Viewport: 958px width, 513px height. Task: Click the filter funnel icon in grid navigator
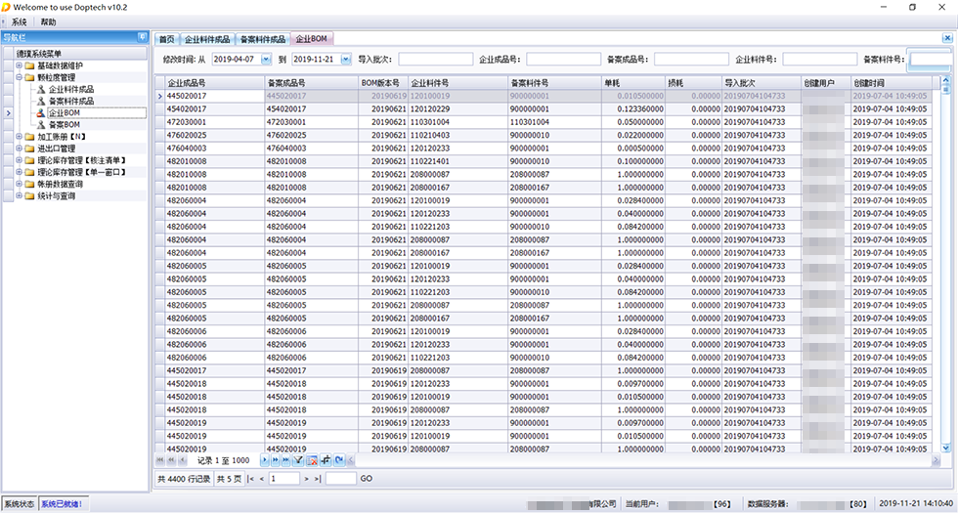[x=298, y=459]
